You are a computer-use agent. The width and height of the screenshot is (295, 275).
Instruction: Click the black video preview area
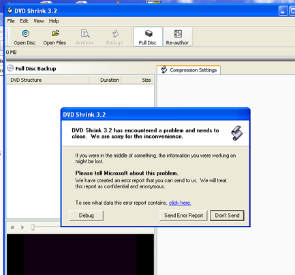tap(80, 255)
